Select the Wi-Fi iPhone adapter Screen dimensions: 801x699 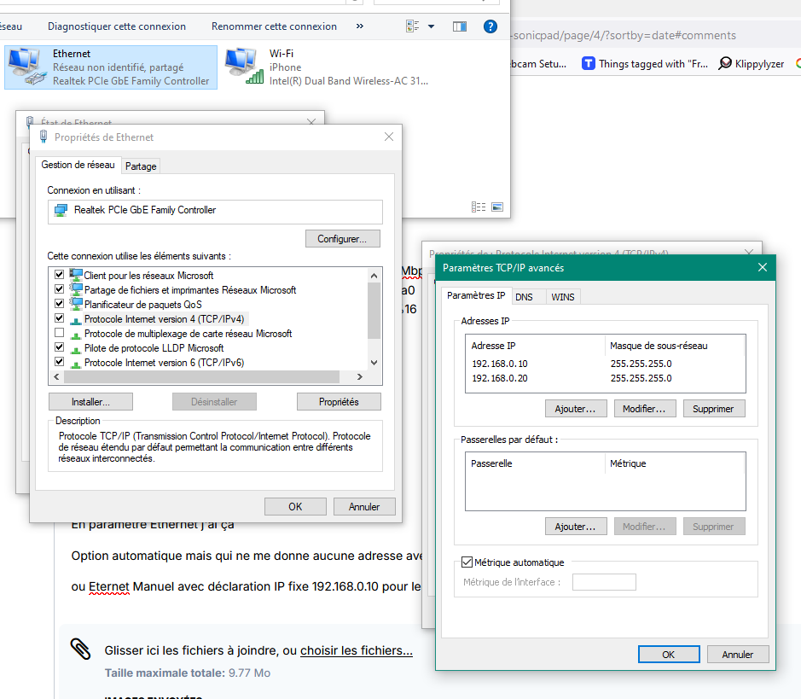327,67
